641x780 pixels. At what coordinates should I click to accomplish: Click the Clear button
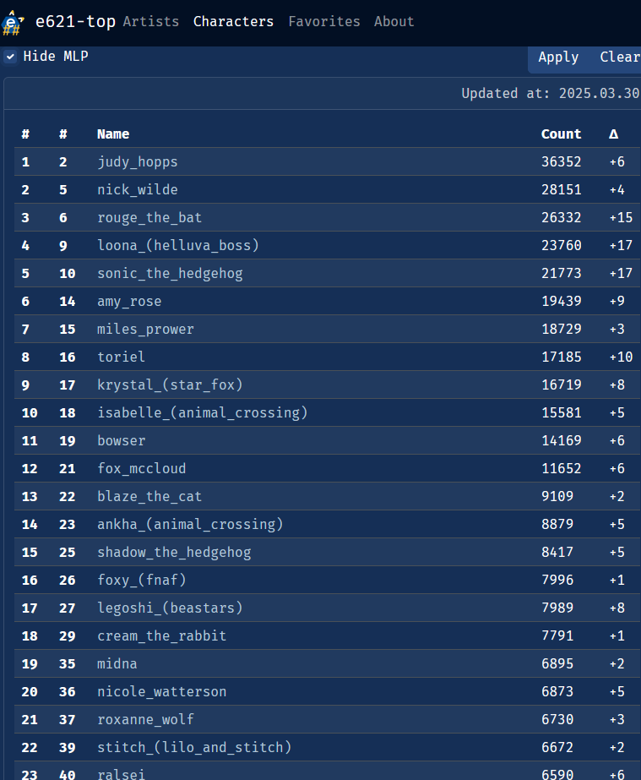[620, 57]
